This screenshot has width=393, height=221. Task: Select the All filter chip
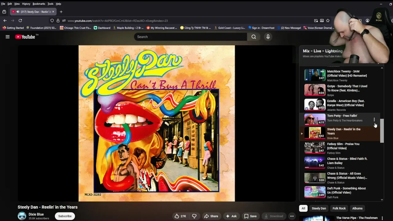(x=303, y=208)
